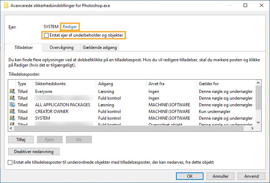This screenshot has width=270, height=183.
Task: Open the Gældende adgang tab
Action: tap(100, 48)
